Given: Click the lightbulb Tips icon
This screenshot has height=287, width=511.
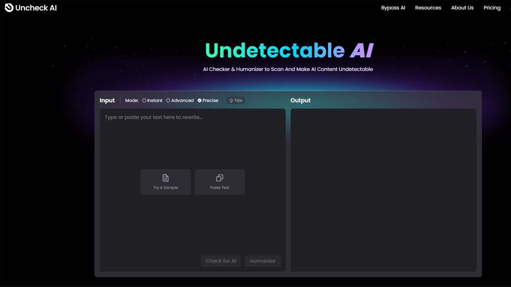Looking at the screenshot, I should coord(231,101).
